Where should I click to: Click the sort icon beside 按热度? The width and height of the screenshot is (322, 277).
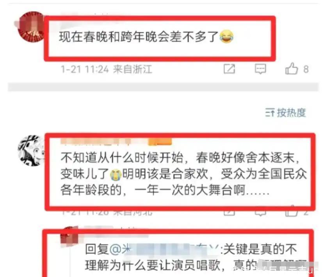(x=270, y=113)
